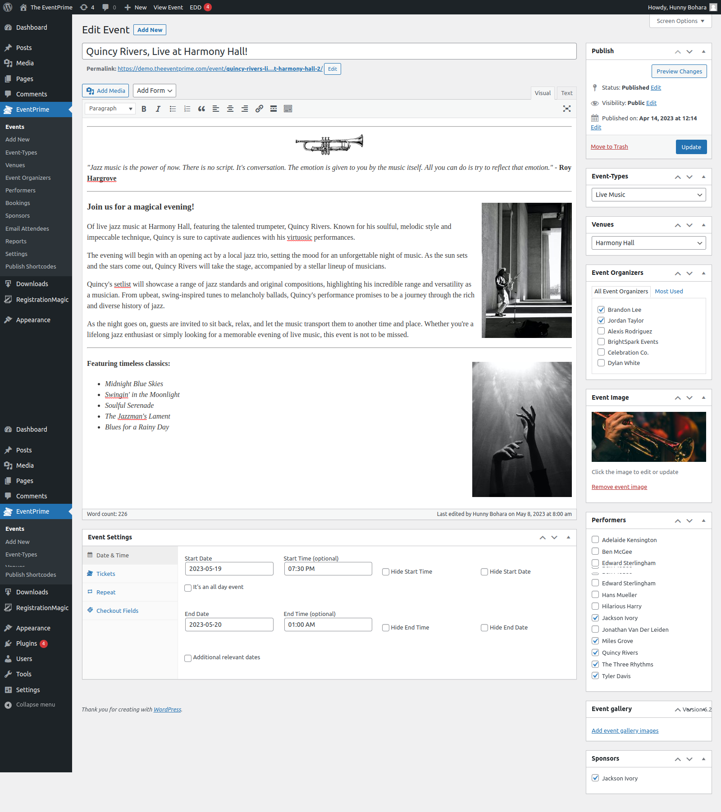Create a bulleted list in editor
This screenshot has height=812, width=721.
click(x=173, y=109)
